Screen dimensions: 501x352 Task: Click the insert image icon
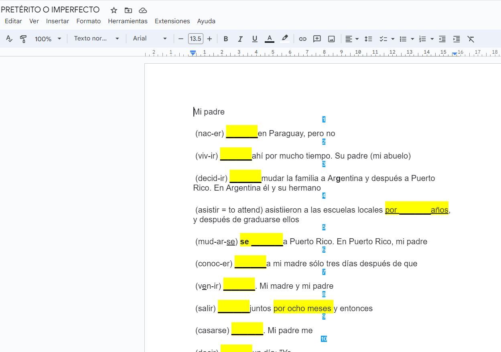[x=331, y=39]
